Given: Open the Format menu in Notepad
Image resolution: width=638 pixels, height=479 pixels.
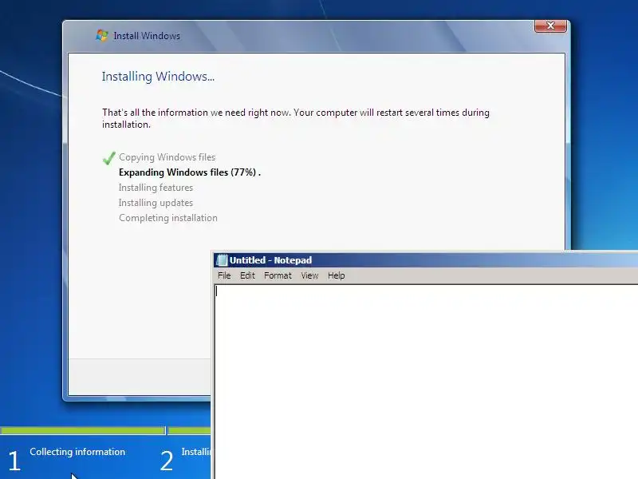Looking at the screenshot, I should pyautogui.click(x=278, y=275).
